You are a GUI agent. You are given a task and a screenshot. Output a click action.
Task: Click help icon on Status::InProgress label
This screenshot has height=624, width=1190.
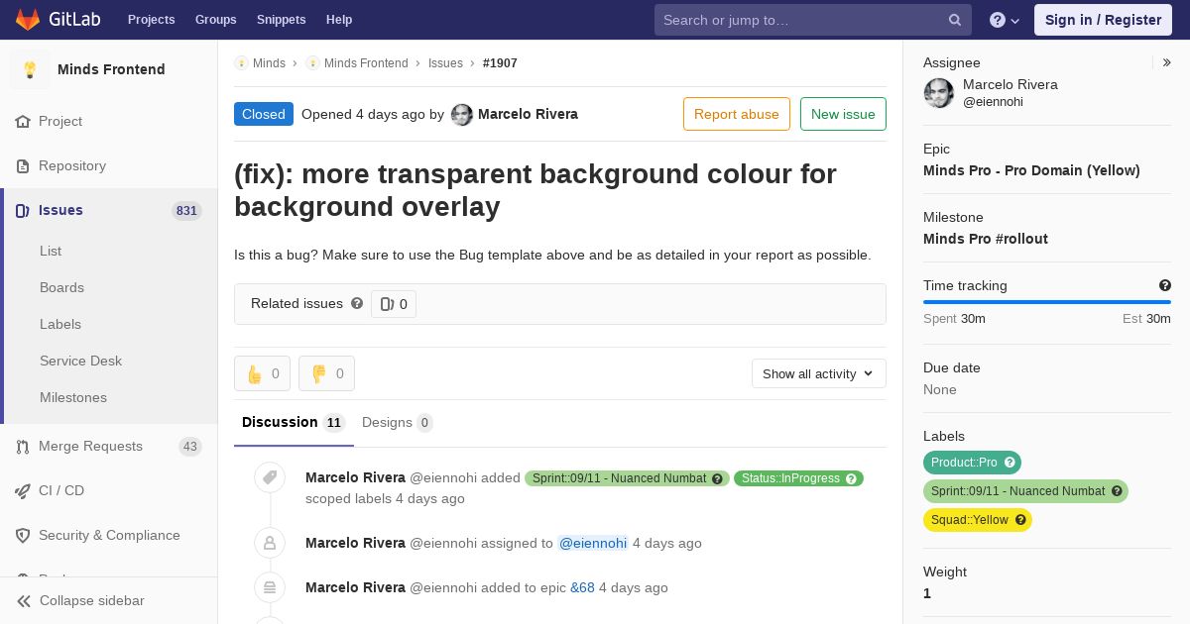pos(852,478)
